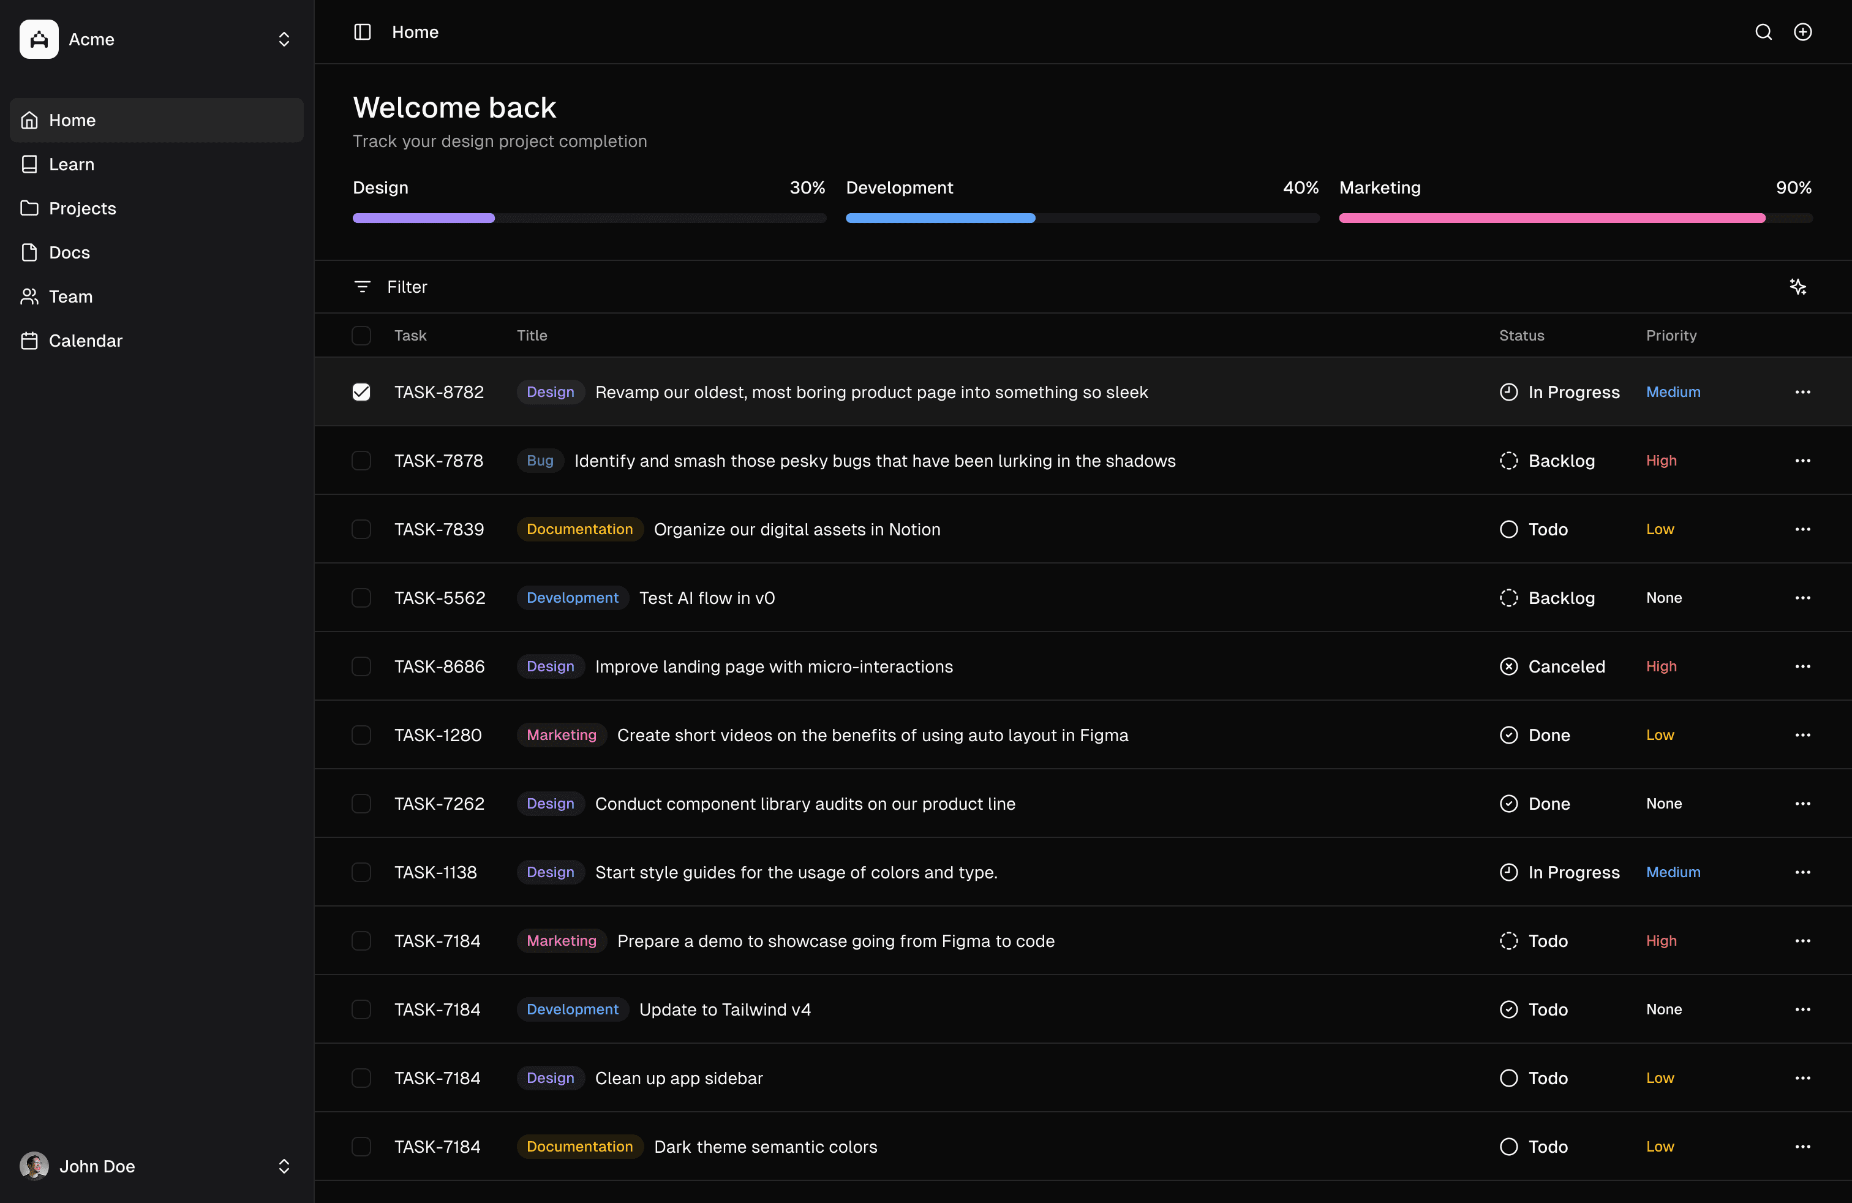Open Projects in the sidebar
This screenshot has width=1852, height=1203.
pyautogui.click(x=83, y=208)
